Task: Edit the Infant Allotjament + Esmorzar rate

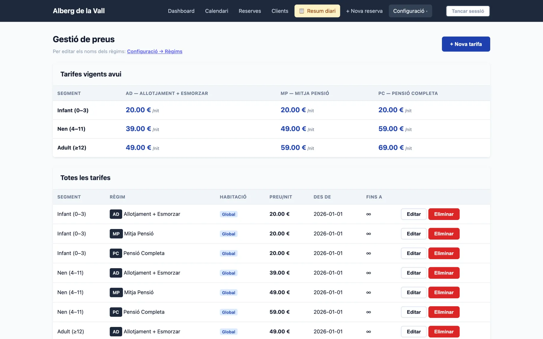Action: (414, 214)
